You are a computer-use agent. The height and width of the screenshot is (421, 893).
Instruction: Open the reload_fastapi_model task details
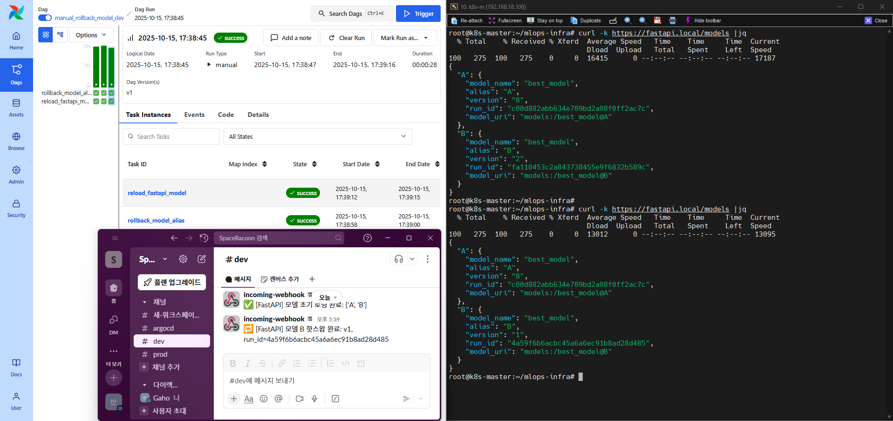point(157,193)
